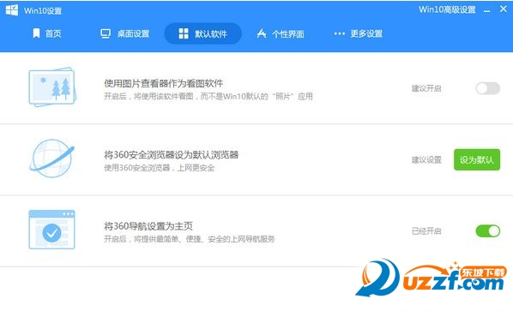513x311 pixels.
Task: Switch to the 桌面设置 tab
Action: [124, 33]
